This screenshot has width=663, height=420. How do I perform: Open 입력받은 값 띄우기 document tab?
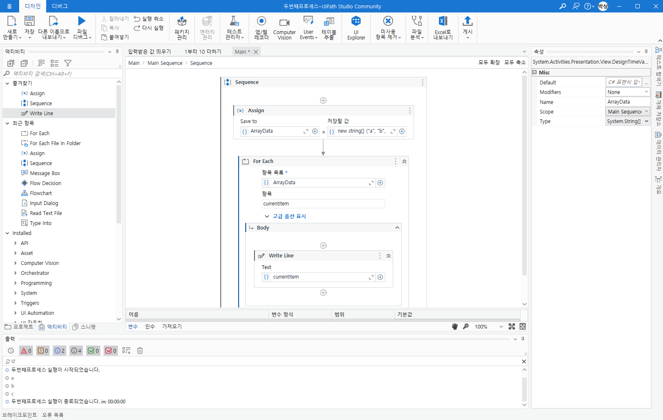click(150, 52)
